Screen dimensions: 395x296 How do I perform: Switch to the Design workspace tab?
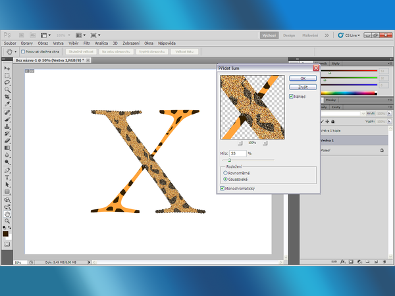290,35
